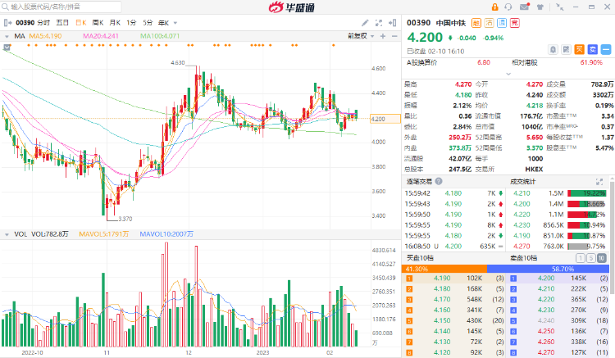
Task: Open the skin theme shirt icon
Action: [x=542, y=7]
